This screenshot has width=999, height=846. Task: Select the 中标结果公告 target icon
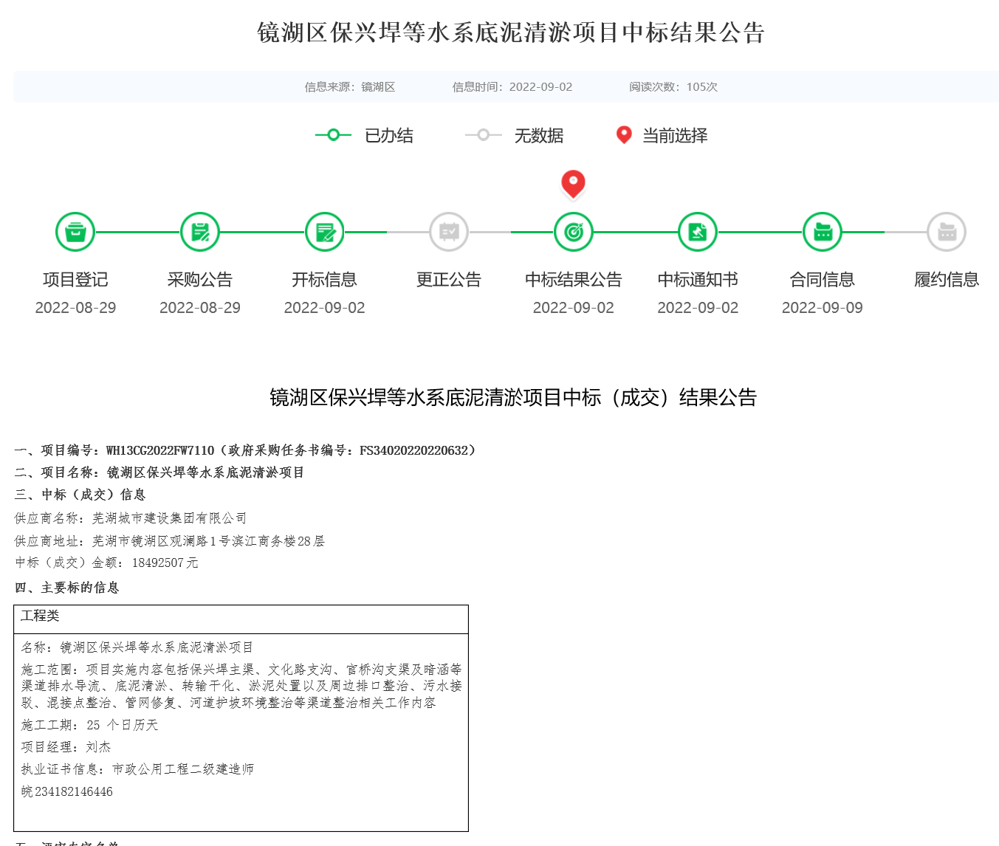point(574,232)
